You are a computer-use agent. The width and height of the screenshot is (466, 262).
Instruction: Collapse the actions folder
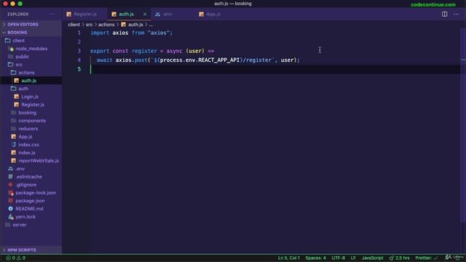click(31, 73)
